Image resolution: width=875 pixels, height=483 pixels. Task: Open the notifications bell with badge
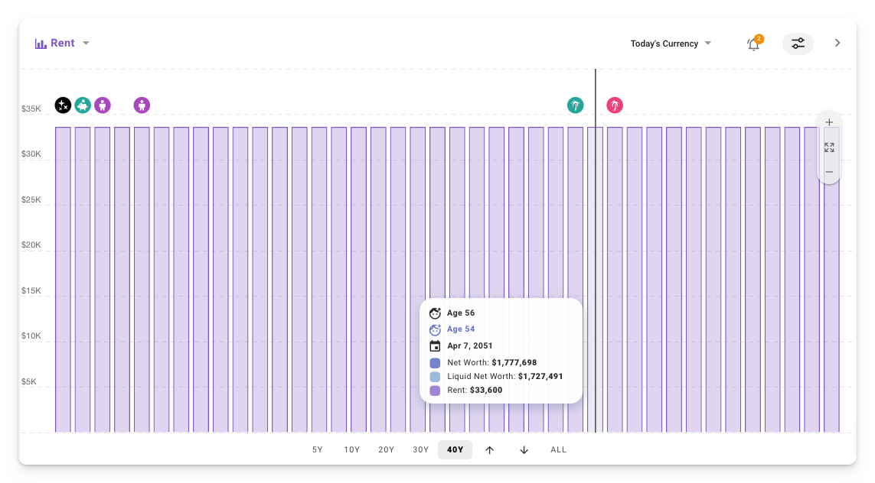click(753, 44)
